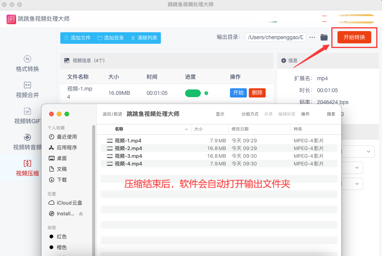The image size is (382, 256).
Task: Select 视频-3.mp4 in Finder list
Action: point(219,156)
